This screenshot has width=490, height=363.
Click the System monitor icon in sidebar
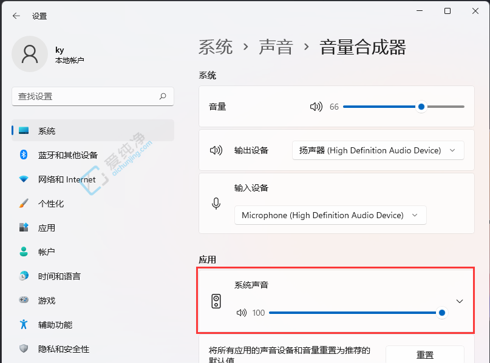click(x=24, y=131)
